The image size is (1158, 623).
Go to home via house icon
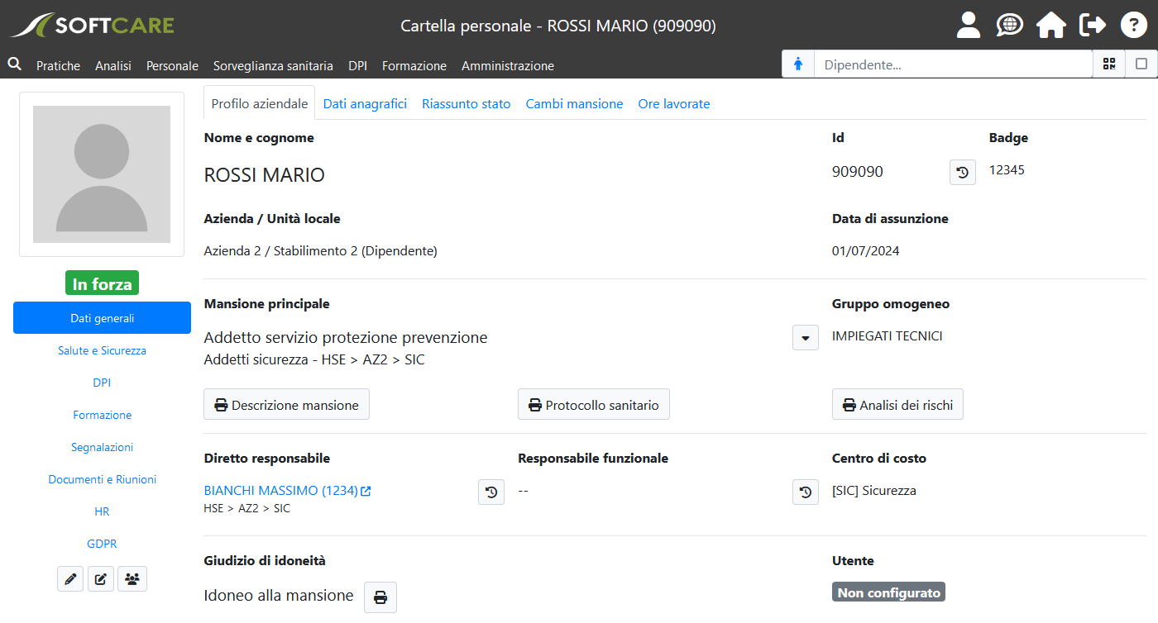pos(1050,25)
